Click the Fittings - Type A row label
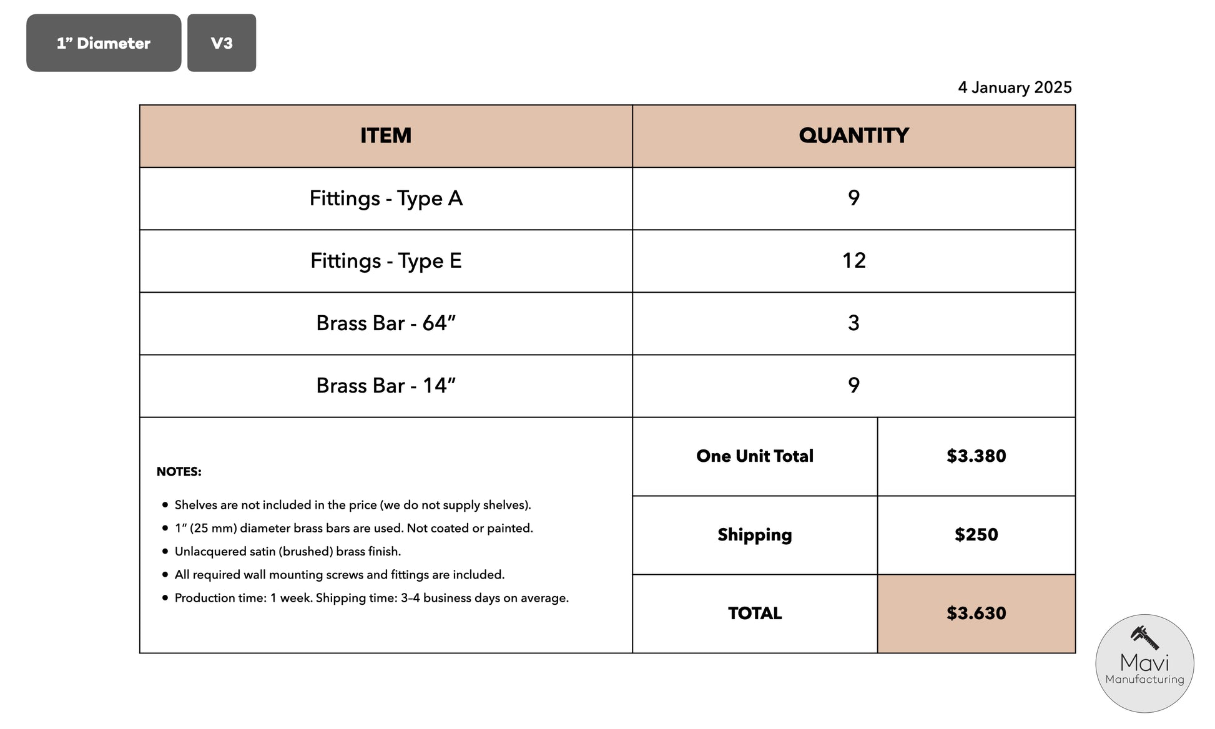Image resolution: width=1215 pixels, height=729 pixels. pyautogui.click(x=386, y=198)
